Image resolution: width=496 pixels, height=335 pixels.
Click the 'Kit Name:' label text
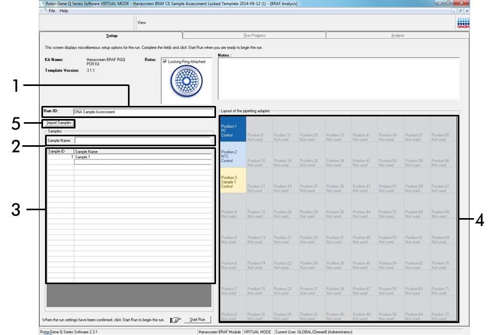pyautogui.click(x=54, y=59)
